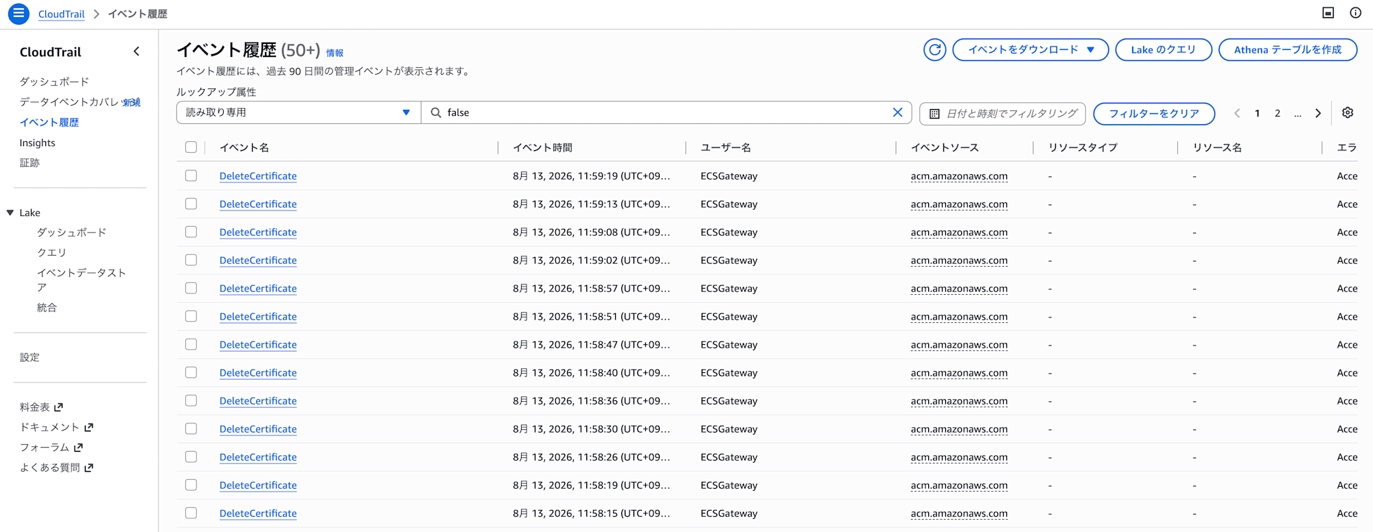Collapse the Lake section in sidebar
The image size is (1373, 532).
pyautogui.click(x=10, y=213)
